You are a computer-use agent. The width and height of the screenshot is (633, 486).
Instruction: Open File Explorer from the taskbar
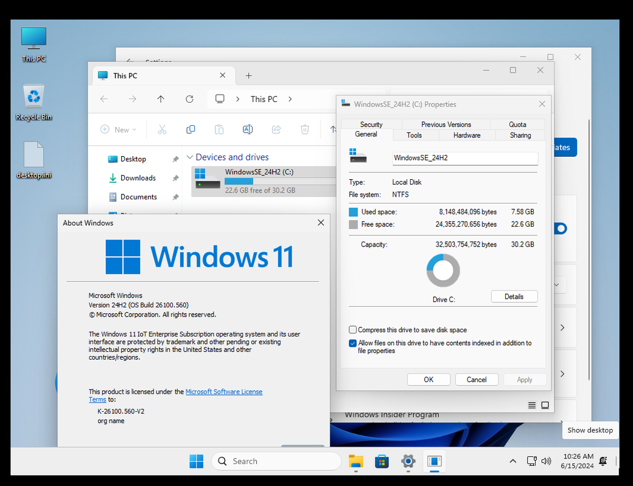click(355, 461)
